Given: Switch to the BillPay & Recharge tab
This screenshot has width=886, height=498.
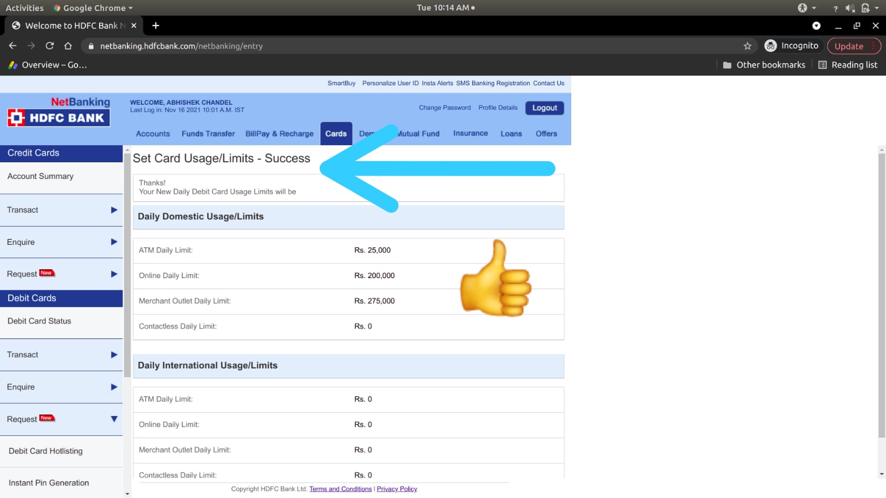Looking at the screenshot, I should pyautogui.click(x=279, y=134).
